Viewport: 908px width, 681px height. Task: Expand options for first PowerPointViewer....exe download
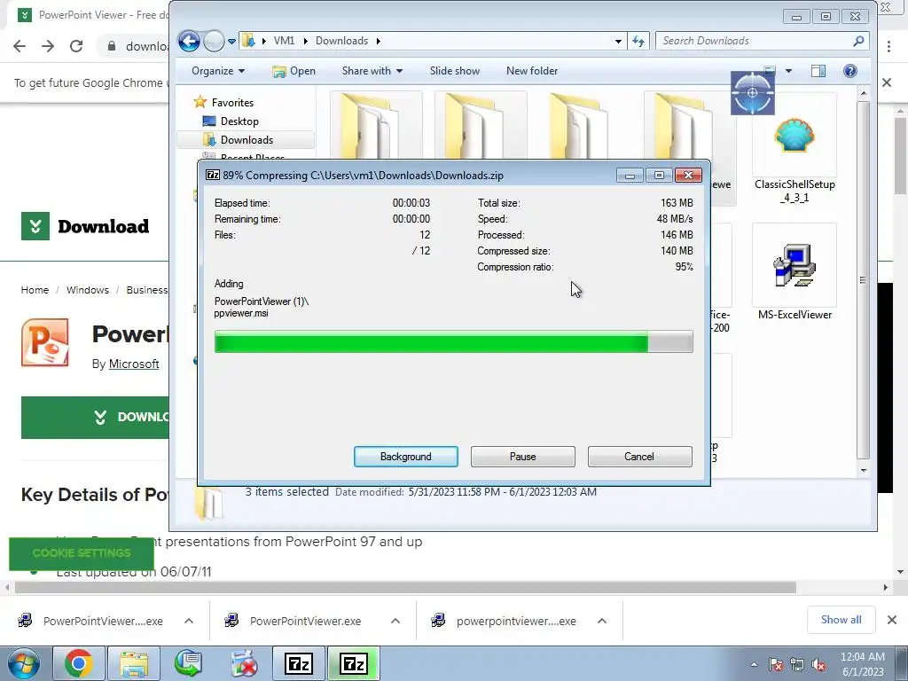[x=189, y=621]
